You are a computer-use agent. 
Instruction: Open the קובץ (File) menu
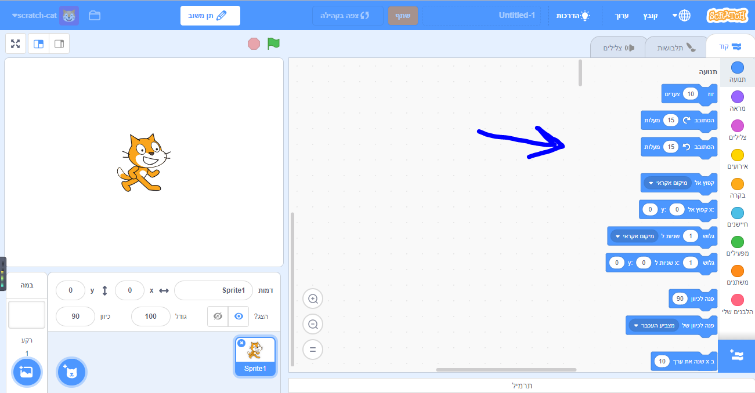coord(649,16)
